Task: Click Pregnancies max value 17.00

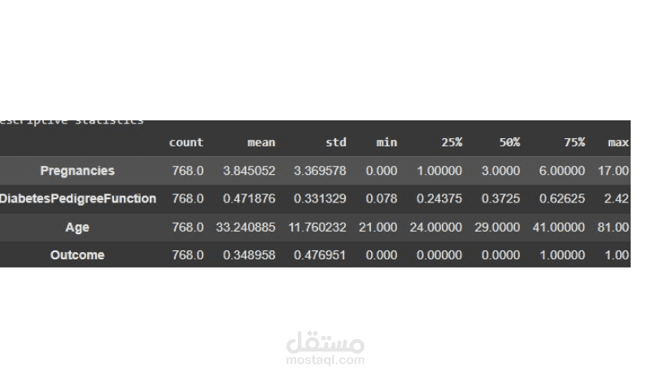Action: pos(614,171)
